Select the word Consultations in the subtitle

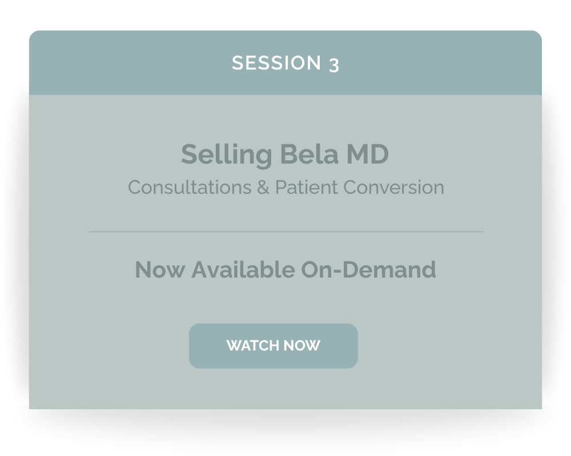click(x=190, y=188)
